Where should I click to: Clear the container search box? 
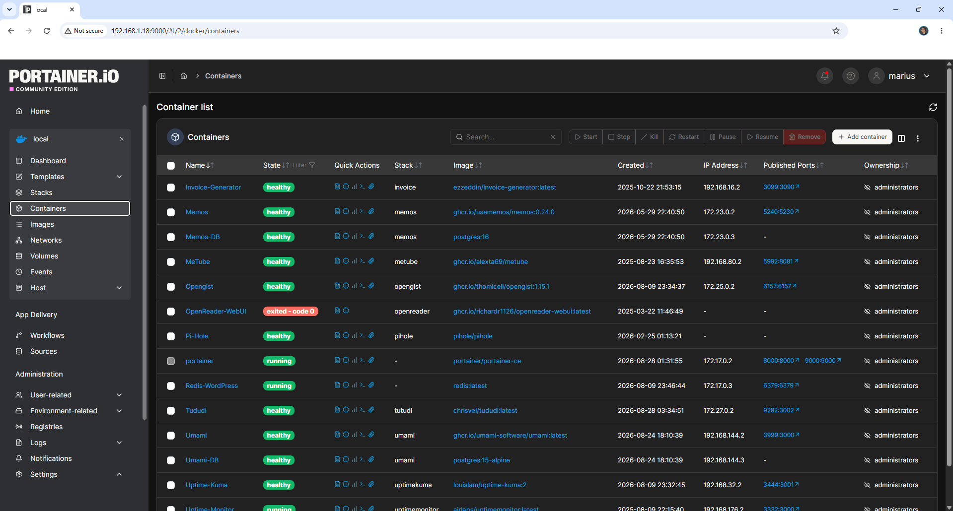tap(553, 137)
